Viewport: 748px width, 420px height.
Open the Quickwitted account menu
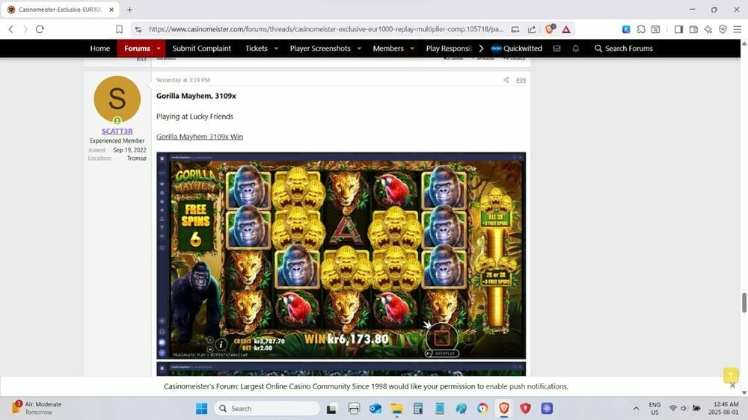tap(517, 48)
